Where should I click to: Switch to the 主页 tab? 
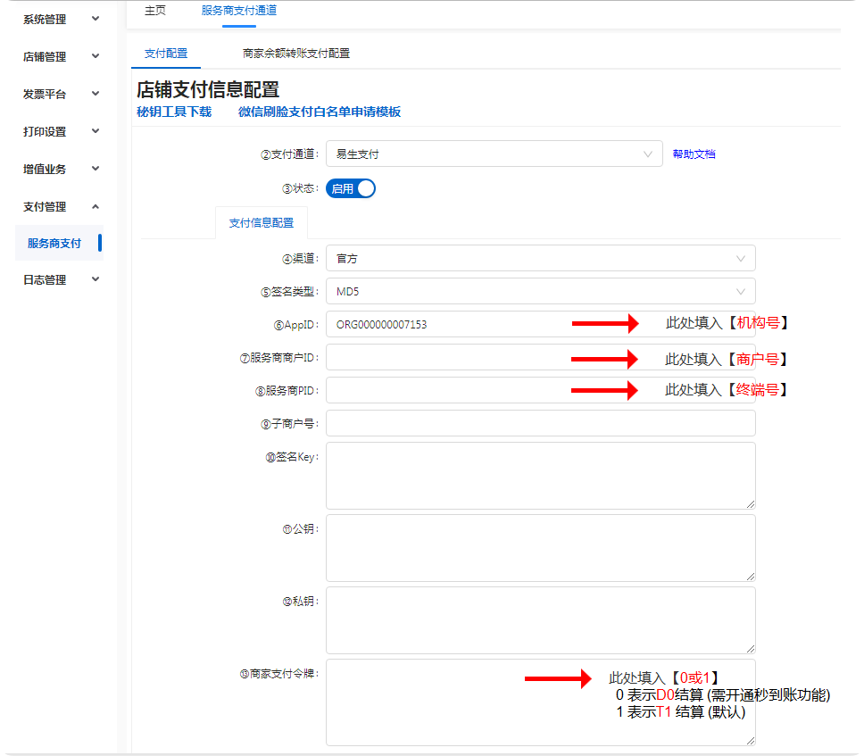pos(154,11)
